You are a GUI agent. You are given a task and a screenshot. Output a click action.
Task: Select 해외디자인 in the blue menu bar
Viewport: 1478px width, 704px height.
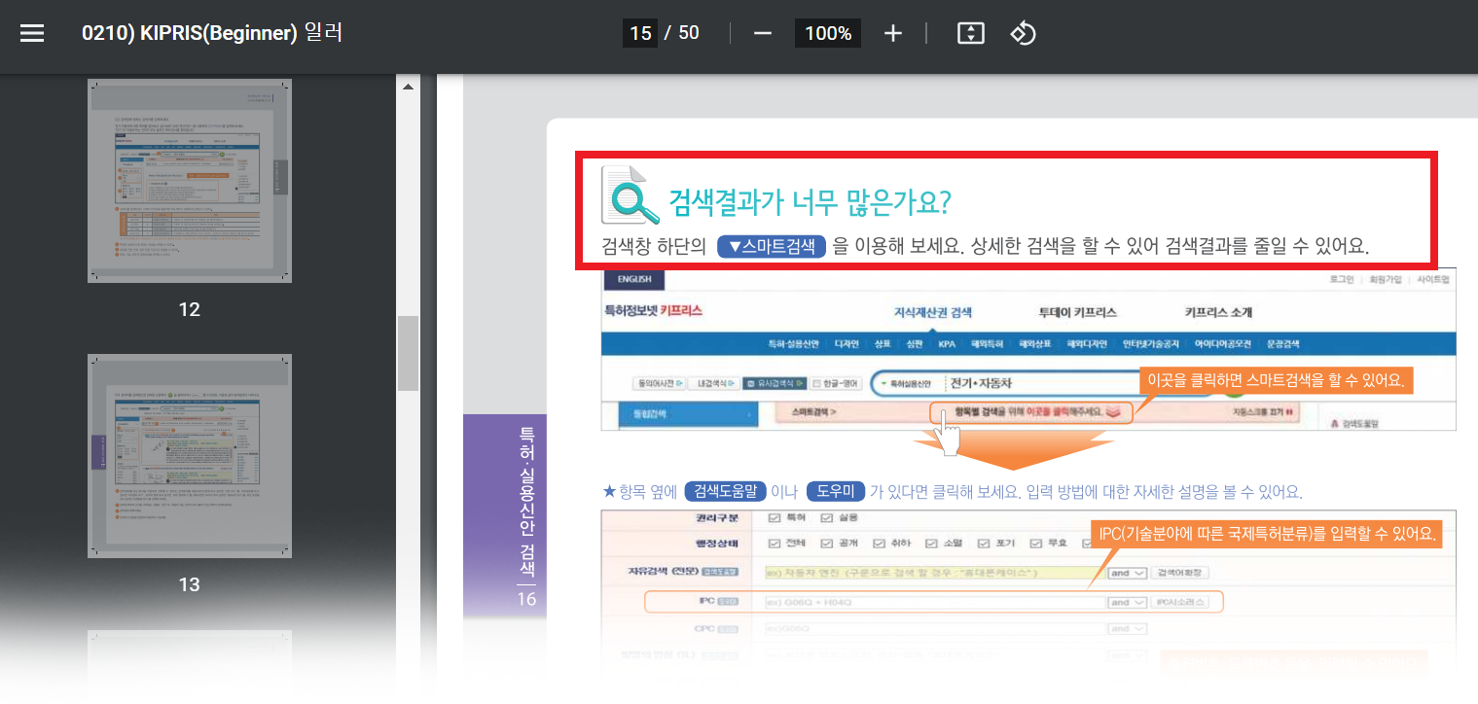pos(1088,344)
